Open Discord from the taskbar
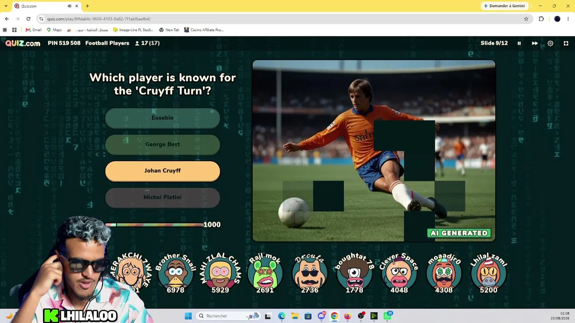This screenshot has height=323, width=575. click(x=321, y=316)
